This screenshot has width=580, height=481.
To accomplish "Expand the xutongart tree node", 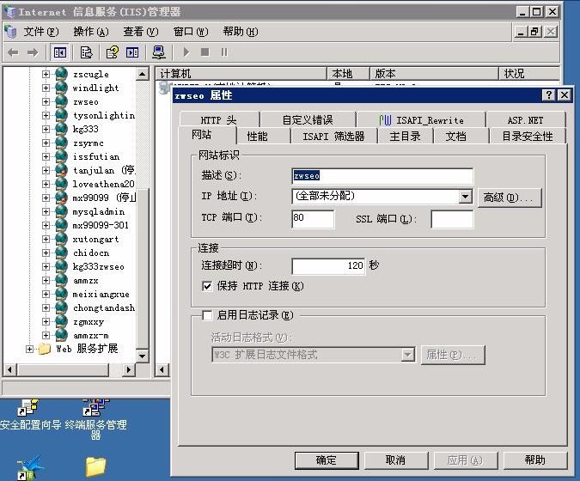I will (x=46, y=239).
